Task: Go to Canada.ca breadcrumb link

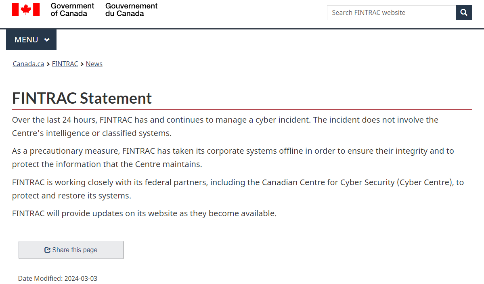Action: tap(28, 64)
